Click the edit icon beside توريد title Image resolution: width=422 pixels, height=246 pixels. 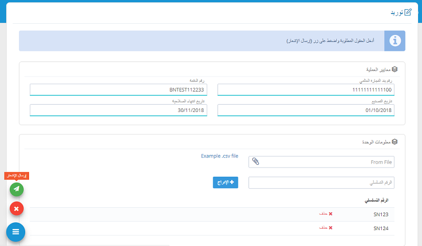coord(407,12)
